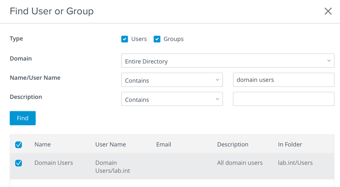
Task: Deselect the Domain Users row checkbox
Action: coord(18,163)
